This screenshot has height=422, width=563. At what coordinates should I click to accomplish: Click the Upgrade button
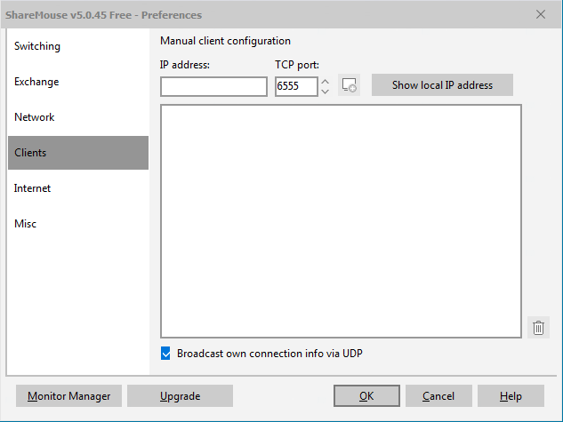coord(180,396)
